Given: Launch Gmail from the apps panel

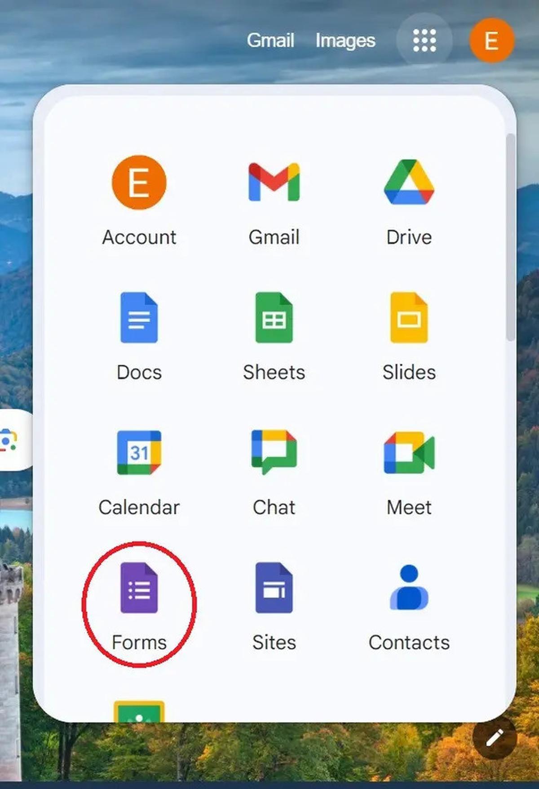Looking at the screenshot, I should (274, 182).
